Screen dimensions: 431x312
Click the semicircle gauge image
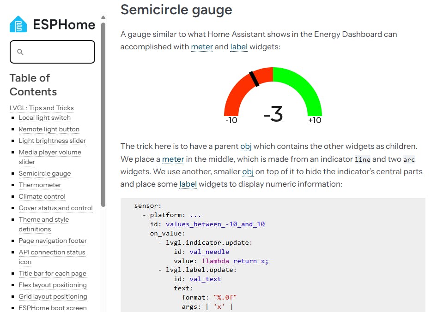point(273,96)
